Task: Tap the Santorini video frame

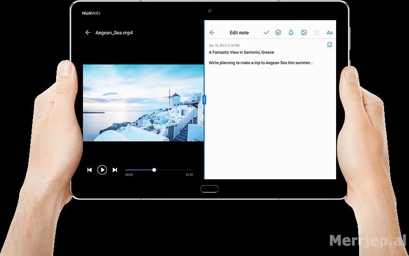Action: (x=143, y=103)
